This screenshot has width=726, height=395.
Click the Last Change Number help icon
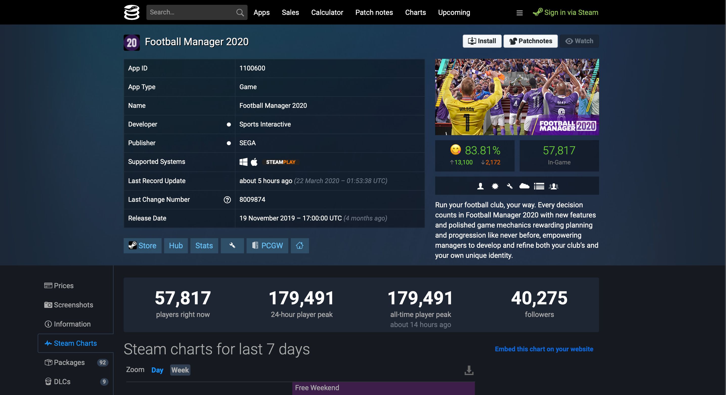pos(227,200)
